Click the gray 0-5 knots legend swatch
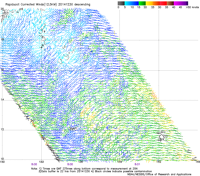200x176 pixels. pos(121,3)
